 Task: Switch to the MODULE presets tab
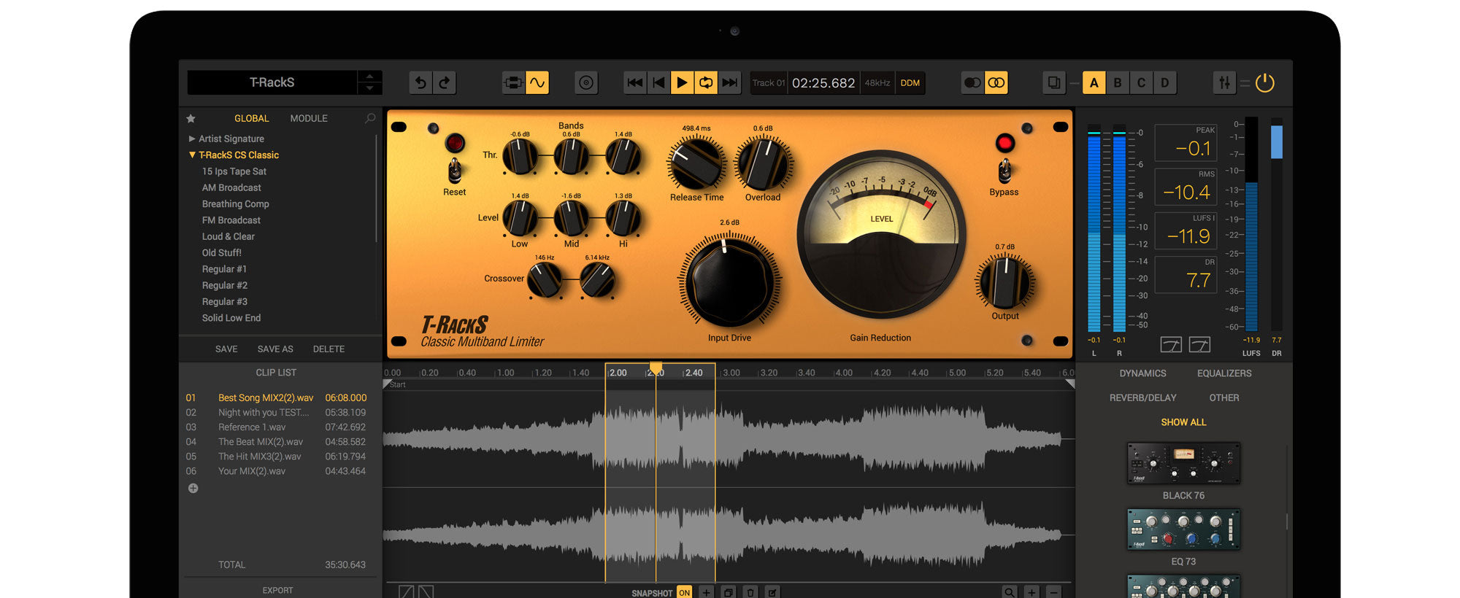309,118
